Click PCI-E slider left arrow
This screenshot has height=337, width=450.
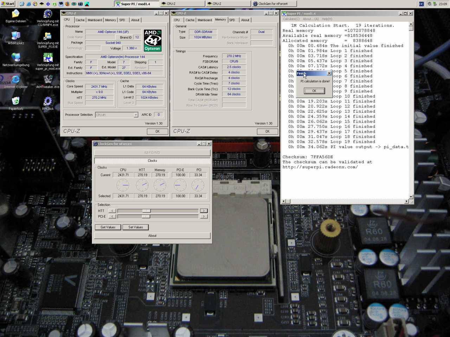[112, 217]
